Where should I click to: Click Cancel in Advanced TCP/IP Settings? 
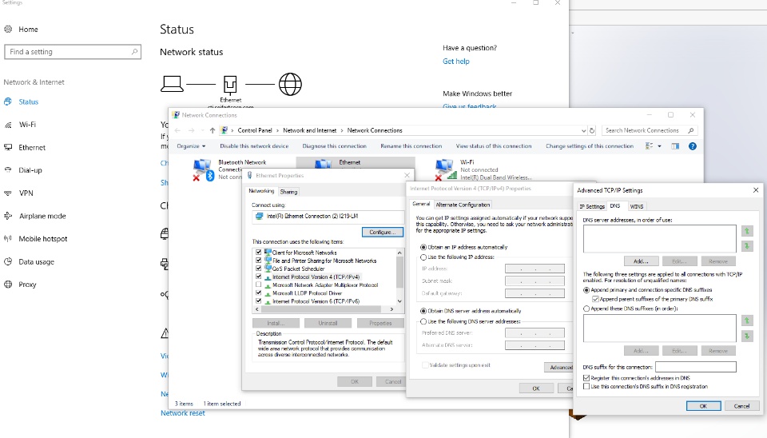tap(741, 406)
